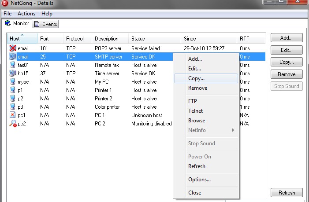
Task: Choose Options... in the context menu
Action: (199, 180)
